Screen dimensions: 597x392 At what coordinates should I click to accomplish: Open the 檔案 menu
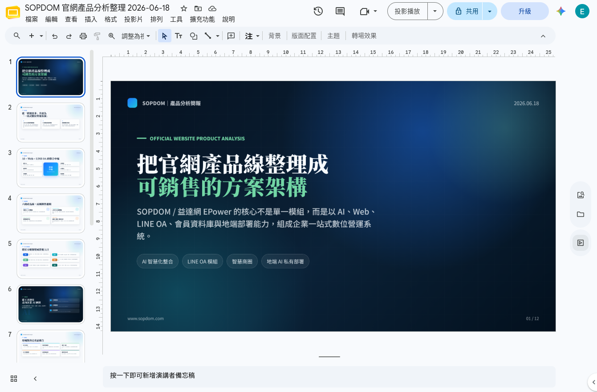tap(32, 19)
